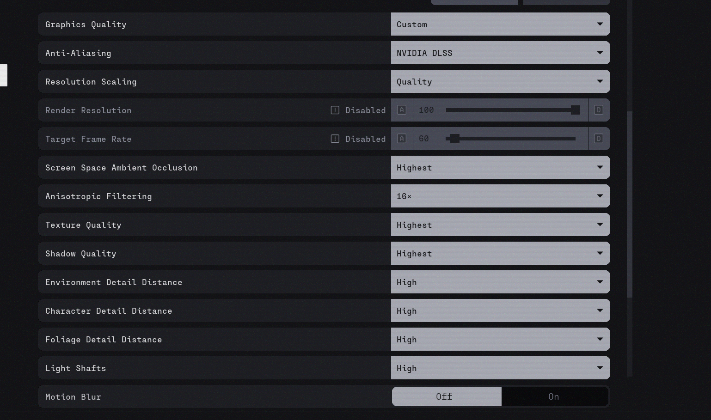711x420 pixels.
Task: Click the Target Frame Rate disabled warning icon
Action: pyautogui.click(x=335, y=139)
